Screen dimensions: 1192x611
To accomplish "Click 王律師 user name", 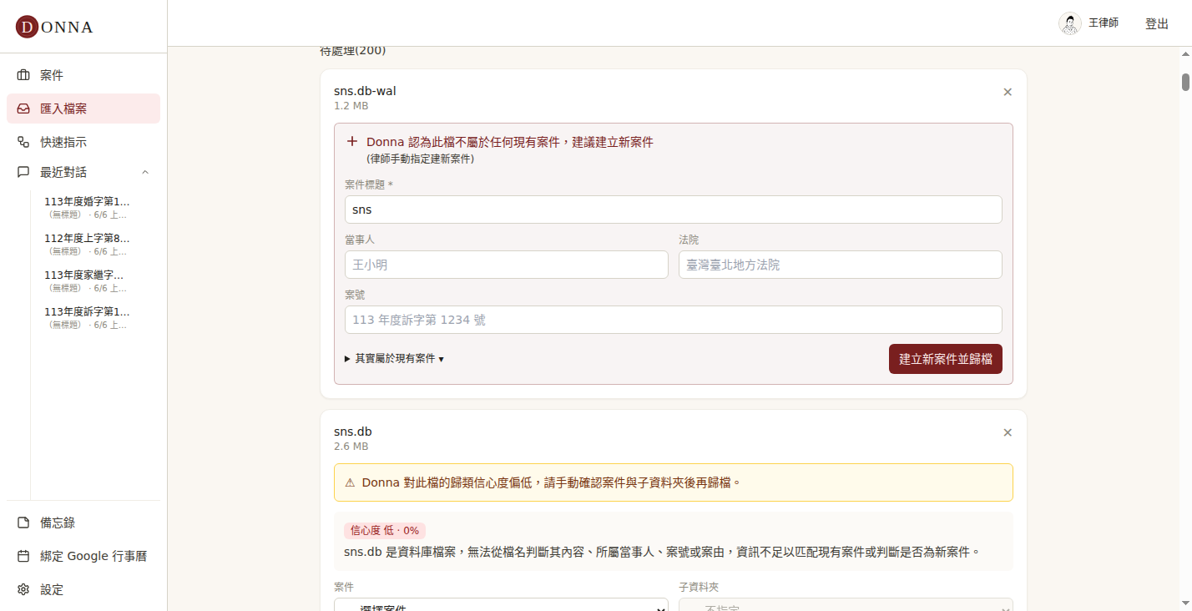I will coord(1104,23).
